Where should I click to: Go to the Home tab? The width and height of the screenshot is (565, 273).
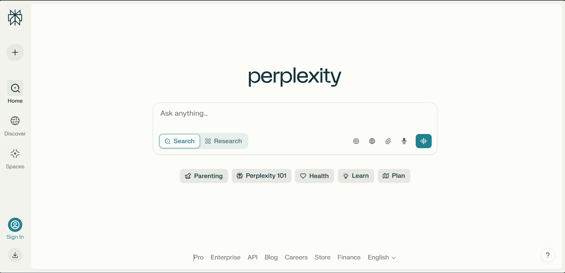point(15,92)
